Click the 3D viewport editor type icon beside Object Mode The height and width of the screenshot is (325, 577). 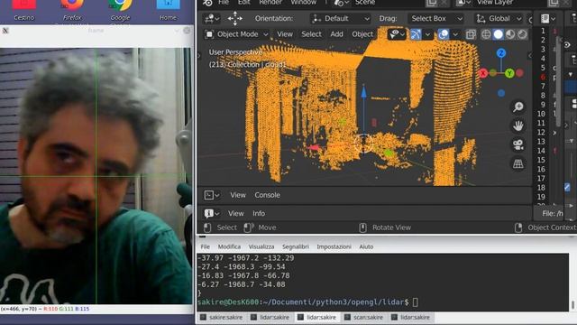pos(209,34)
